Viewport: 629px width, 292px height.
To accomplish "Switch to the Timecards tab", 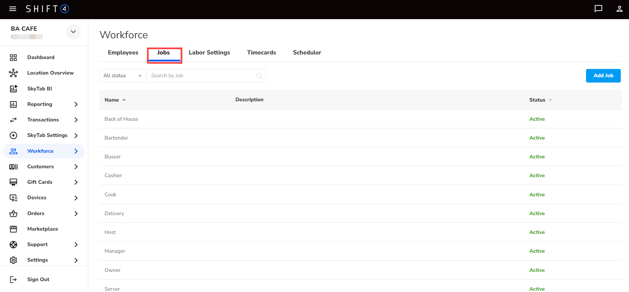I will (261, 53).
